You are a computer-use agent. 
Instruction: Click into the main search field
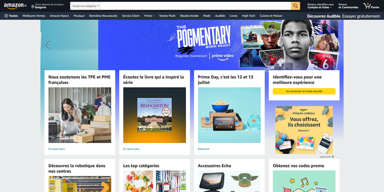coord(196,6)
